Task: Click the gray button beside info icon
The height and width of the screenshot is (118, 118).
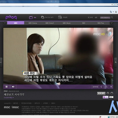Action: tap(101, 93)
